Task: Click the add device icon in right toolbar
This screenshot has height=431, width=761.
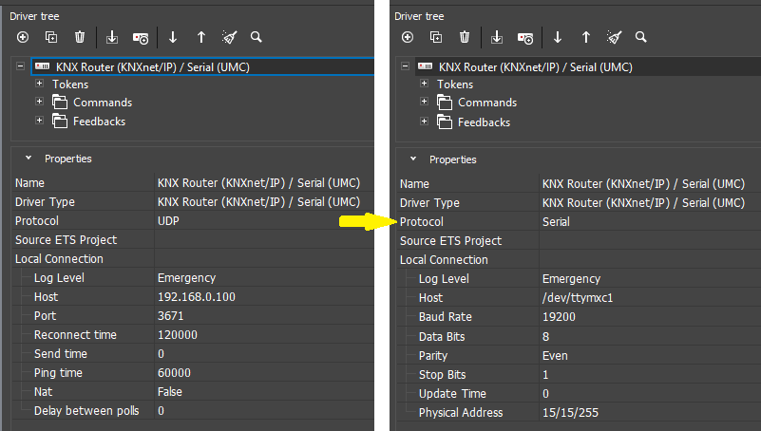Action: point(525,38)
